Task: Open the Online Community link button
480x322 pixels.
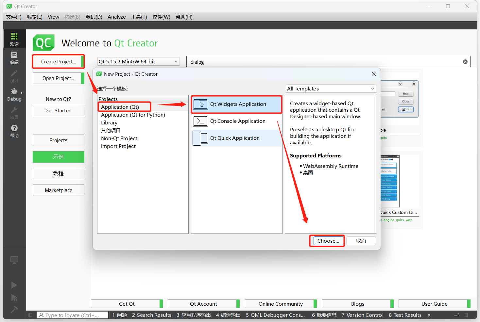Action: (281, 304)
